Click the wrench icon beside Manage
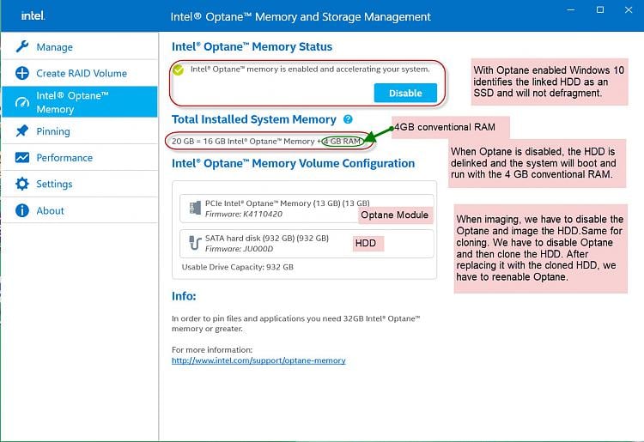The width and height of the screenshot is (644, 442). [22, 46]
